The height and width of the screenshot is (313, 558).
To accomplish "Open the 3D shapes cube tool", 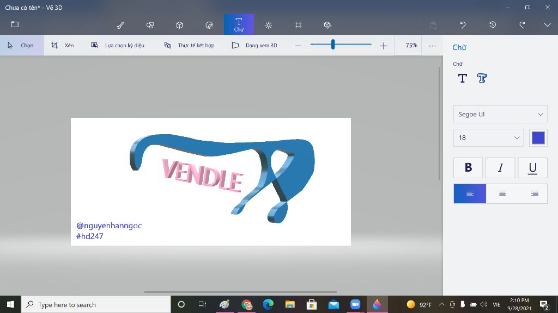I will click(180, 25).
